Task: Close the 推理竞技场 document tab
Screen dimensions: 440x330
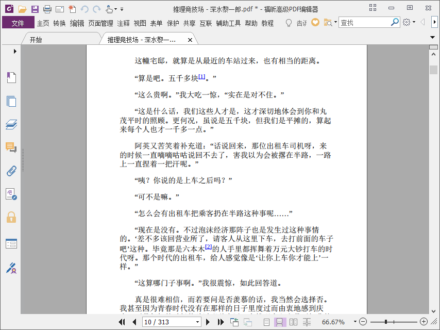Action: point(190,40)
